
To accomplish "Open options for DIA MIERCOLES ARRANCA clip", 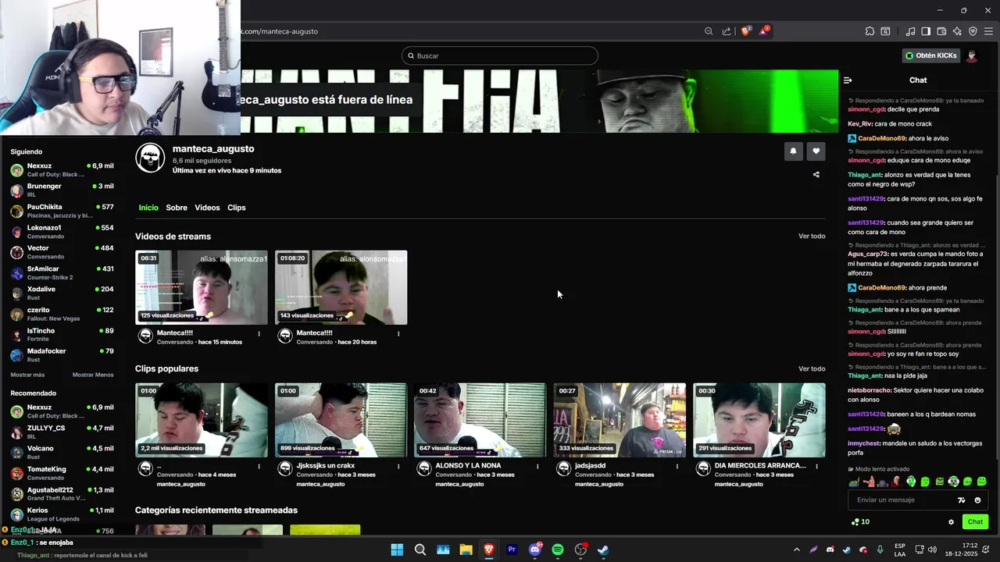I will (817, 466).
